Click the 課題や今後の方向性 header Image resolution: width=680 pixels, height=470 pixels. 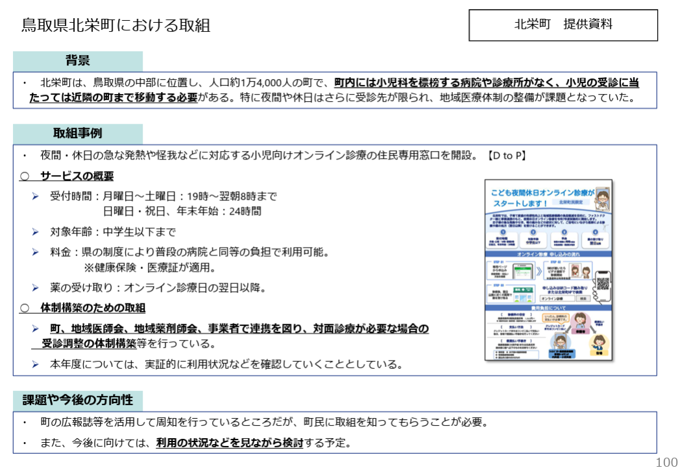(x=78, y=400)
